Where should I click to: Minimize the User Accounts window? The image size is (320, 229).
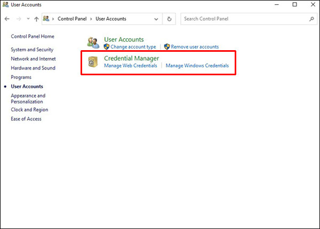click(277, 4)
